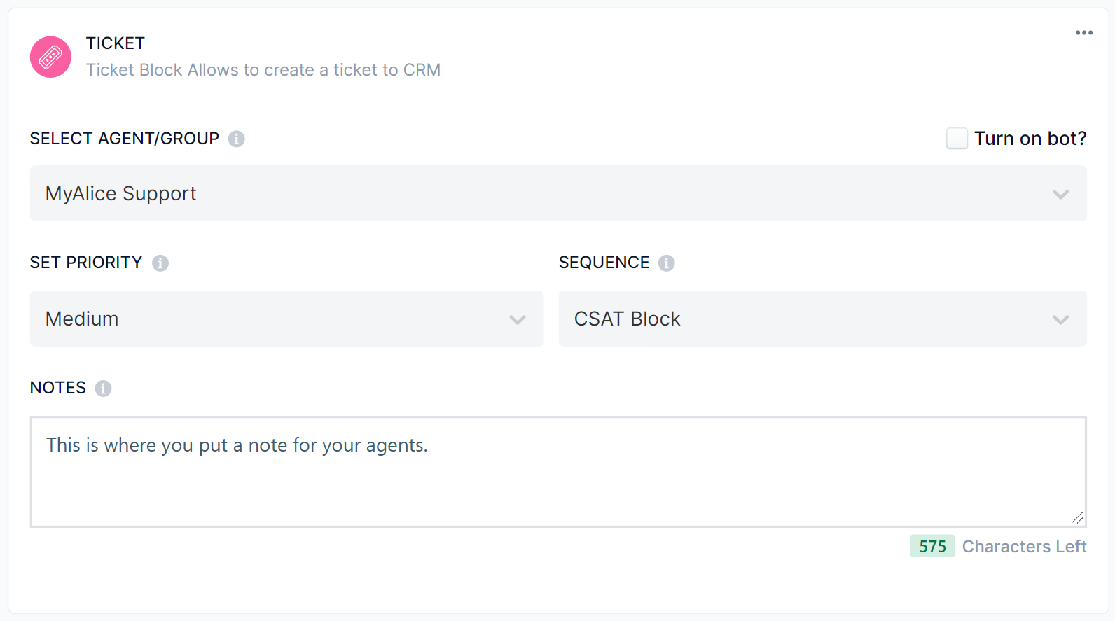Click the notes textarea resize handle
Screen dimensions: 1115x621
pos(1077,518)
